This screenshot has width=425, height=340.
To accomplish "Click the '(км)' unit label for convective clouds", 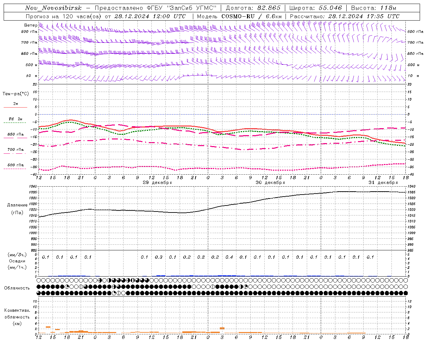I will click(17, 323).
